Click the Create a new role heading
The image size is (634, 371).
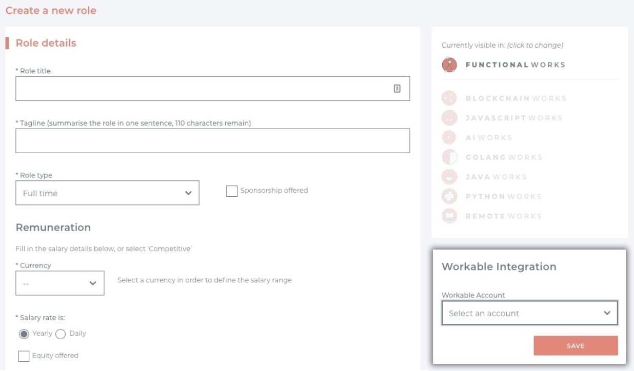pos(51,10)
